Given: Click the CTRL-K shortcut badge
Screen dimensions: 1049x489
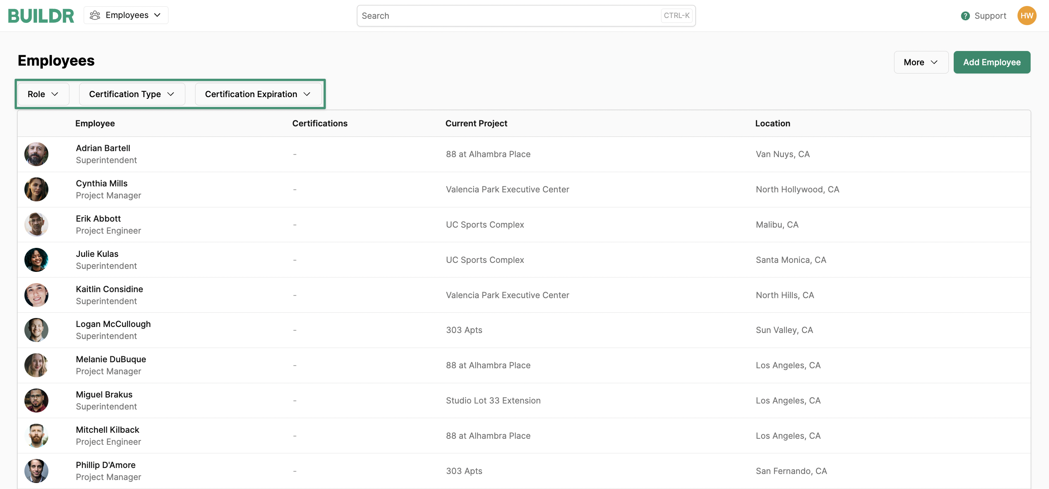Looking at the screenshot, I should (676, 15).
